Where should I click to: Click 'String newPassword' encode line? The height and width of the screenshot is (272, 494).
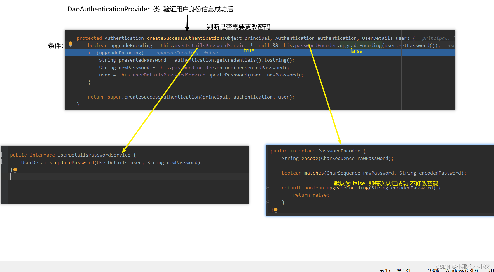194,68
